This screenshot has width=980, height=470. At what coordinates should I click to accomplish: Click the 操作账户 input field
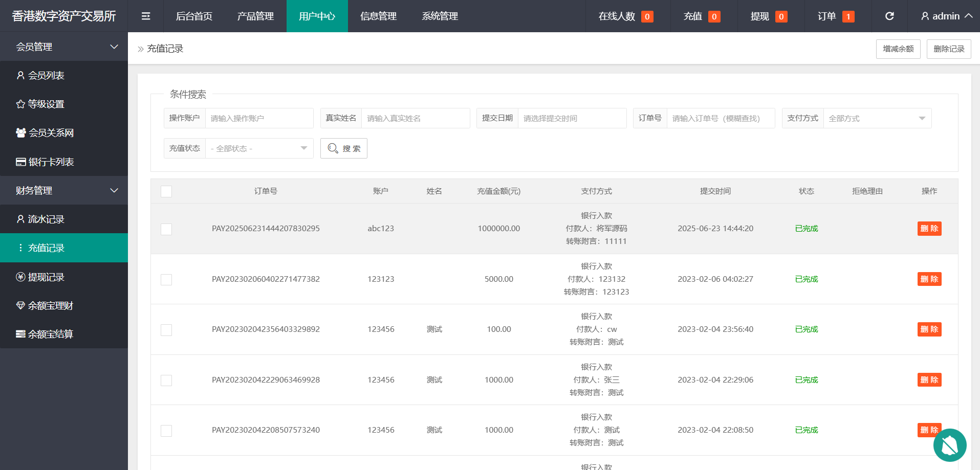click(259, 118)
